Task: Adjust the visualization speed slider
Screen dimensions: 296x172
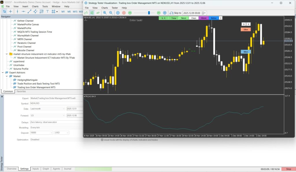Action: (149, 13)
